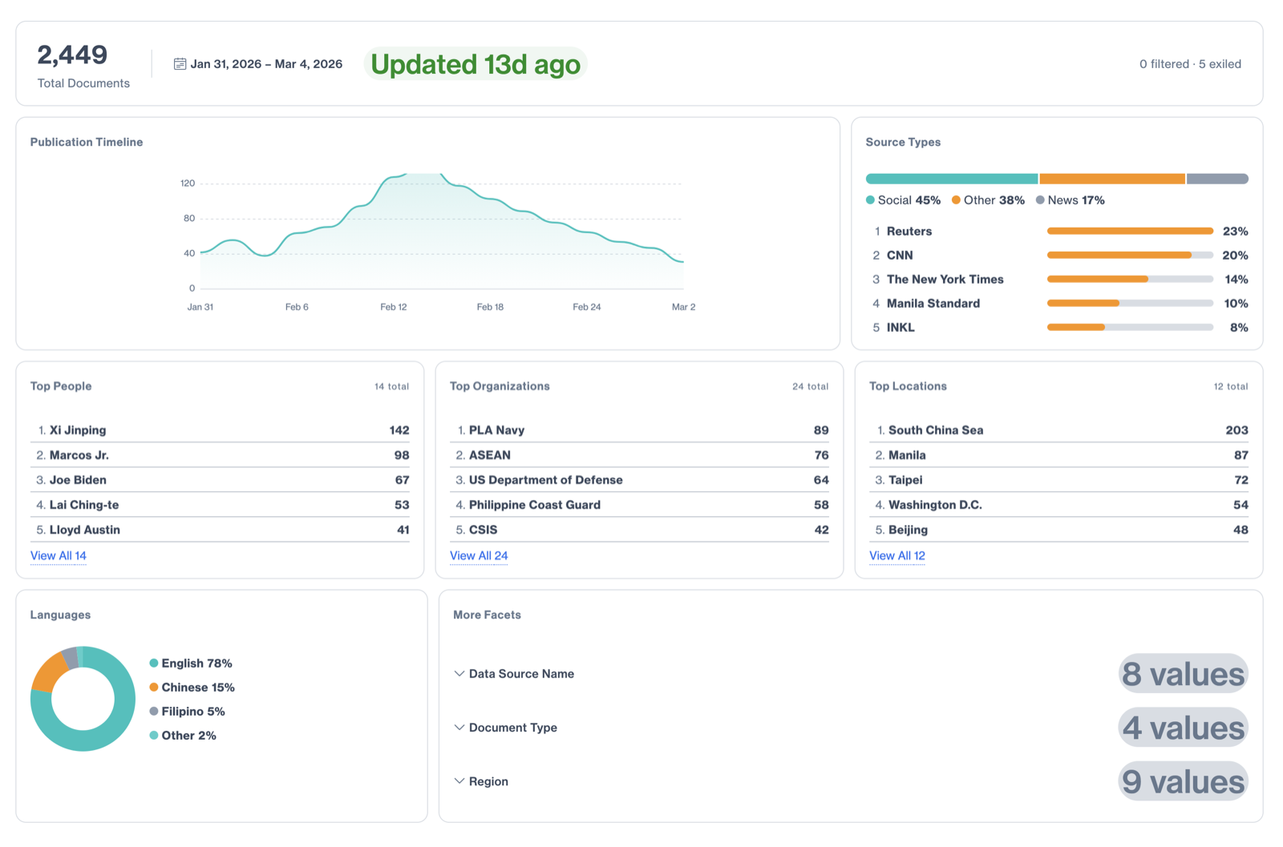
Task: Select Manila location row
Action: (1058, 455)
